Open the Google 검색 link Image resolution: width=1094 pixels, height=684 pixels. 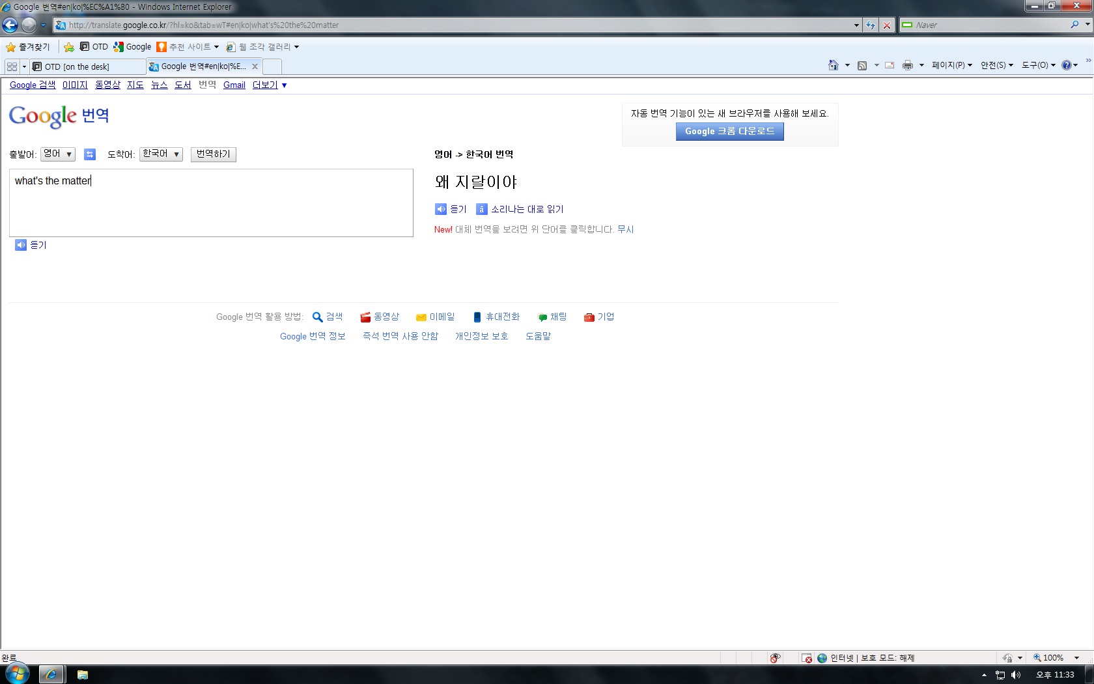33,85
